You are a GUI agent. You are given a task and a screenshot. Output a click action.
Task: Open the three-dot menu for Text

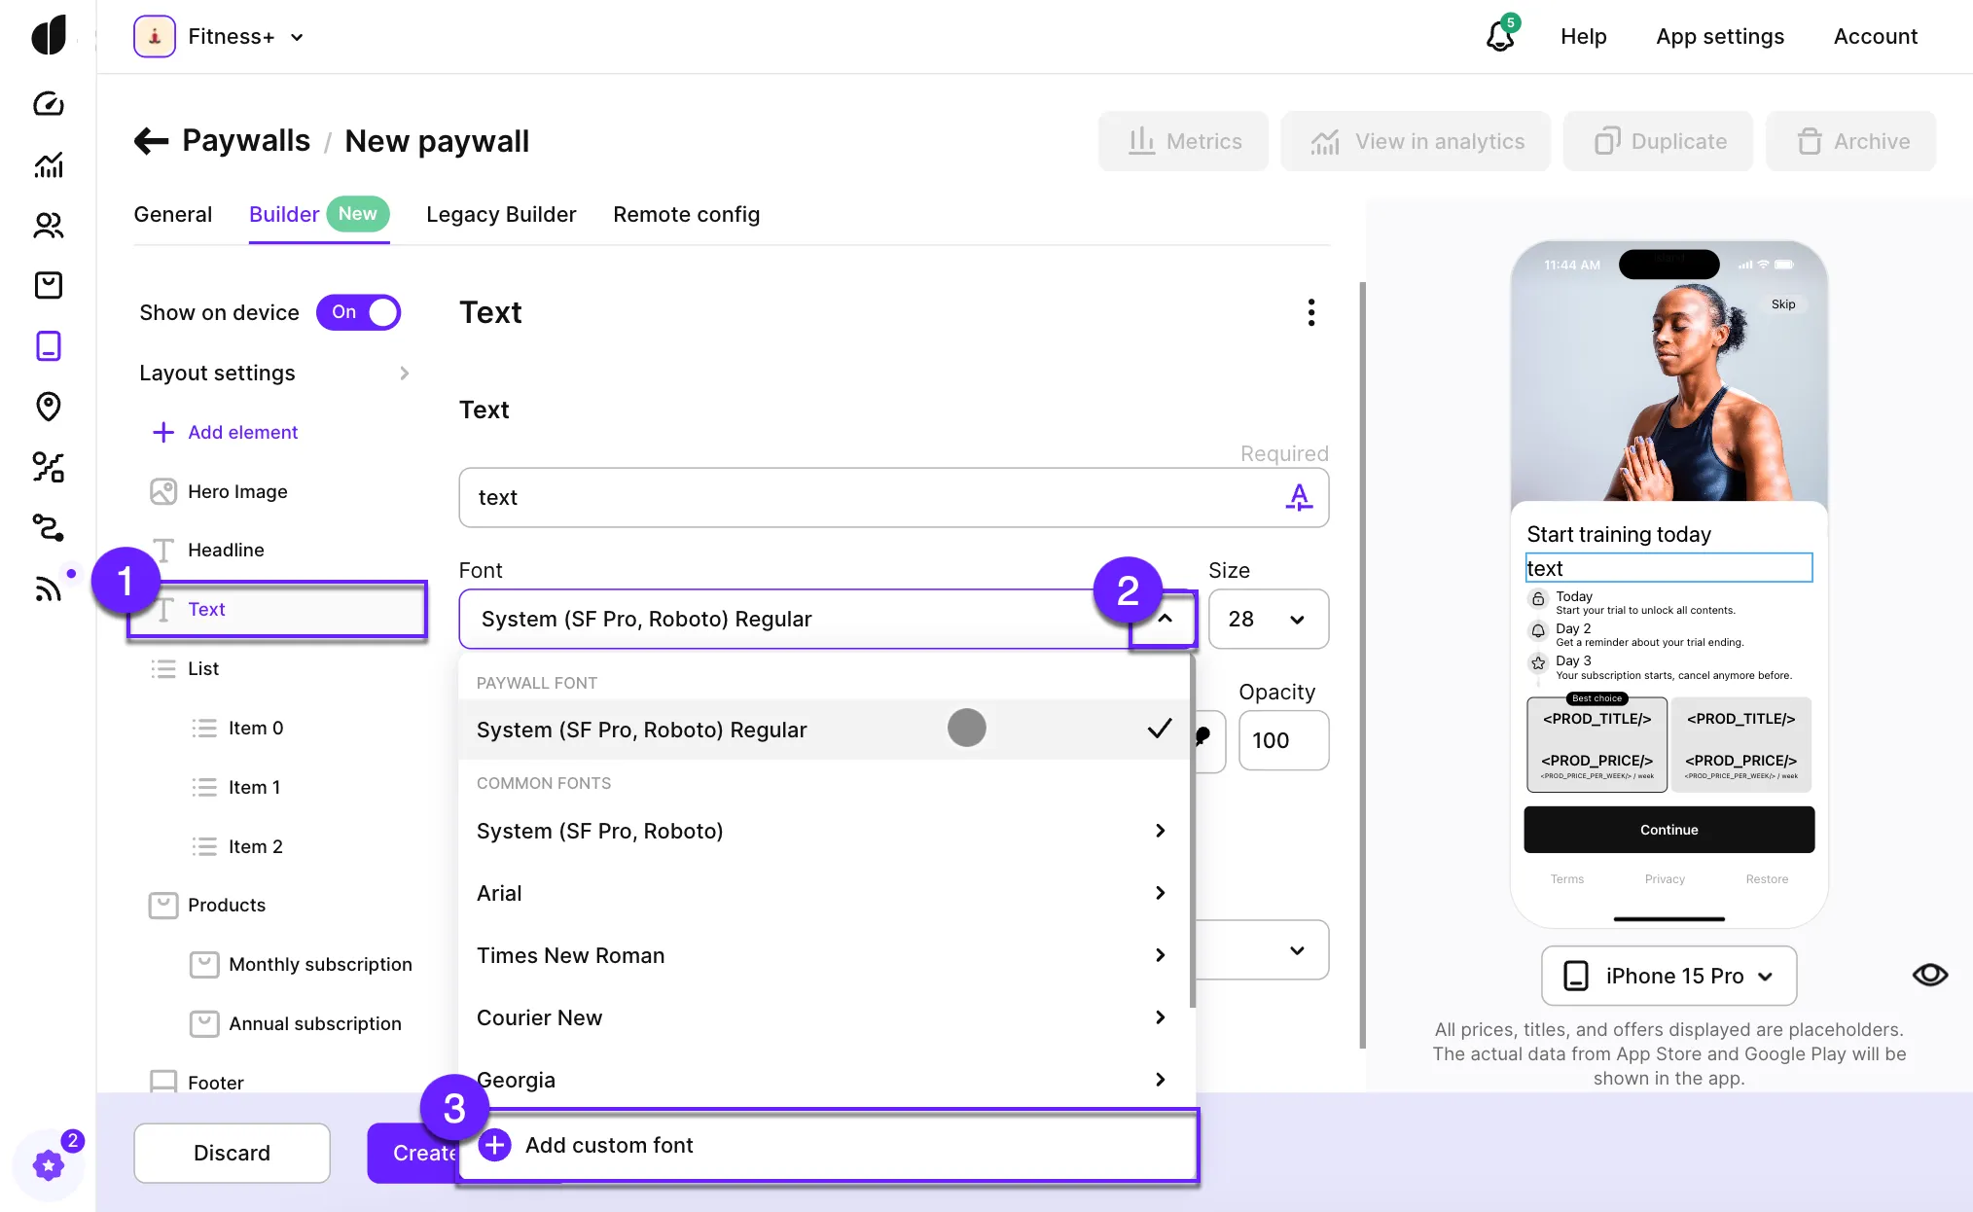[x=1310, y=312]
